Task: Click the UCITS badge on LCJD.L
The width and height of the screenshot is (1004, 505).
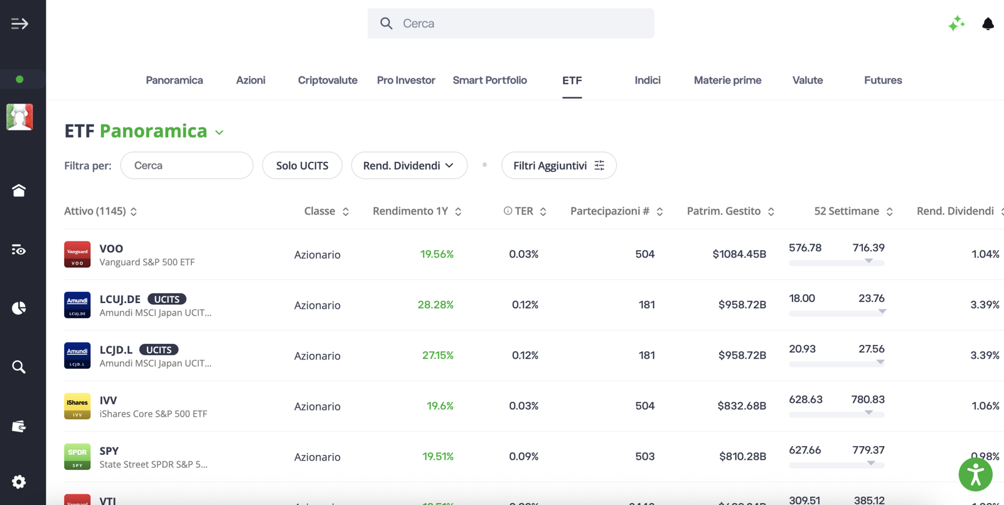Action: (x=159, y=350)
